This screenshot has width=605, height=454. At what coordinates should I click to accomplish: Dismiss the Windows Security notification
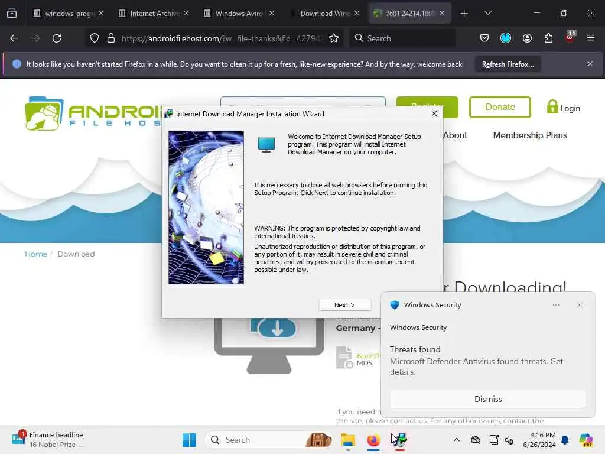point(487,399)
